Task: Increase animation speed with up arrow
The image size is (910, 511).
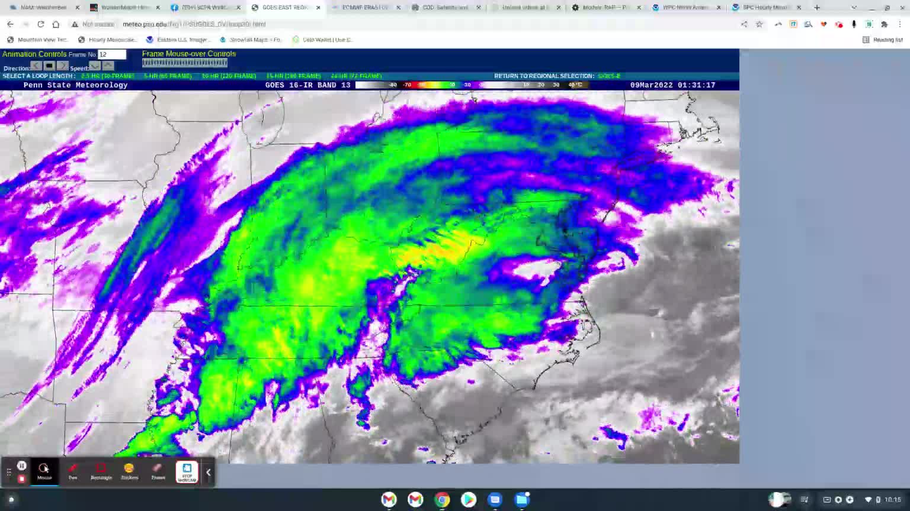Action: click(108, 66)
